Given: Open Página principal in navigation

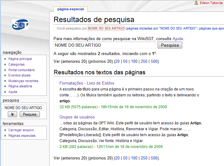Looking at the screenshot, I should tap(20, 59).
